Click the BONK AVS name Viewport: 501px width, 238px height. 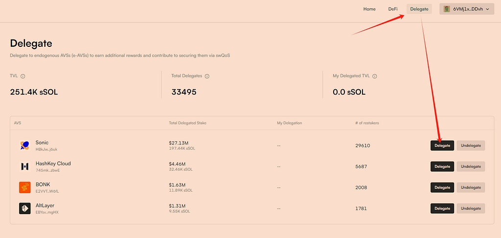tap(43, 184)
